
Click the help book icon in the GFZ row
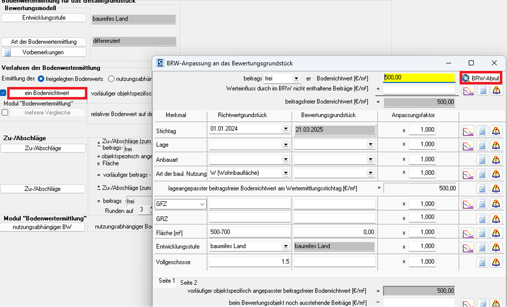496,204
